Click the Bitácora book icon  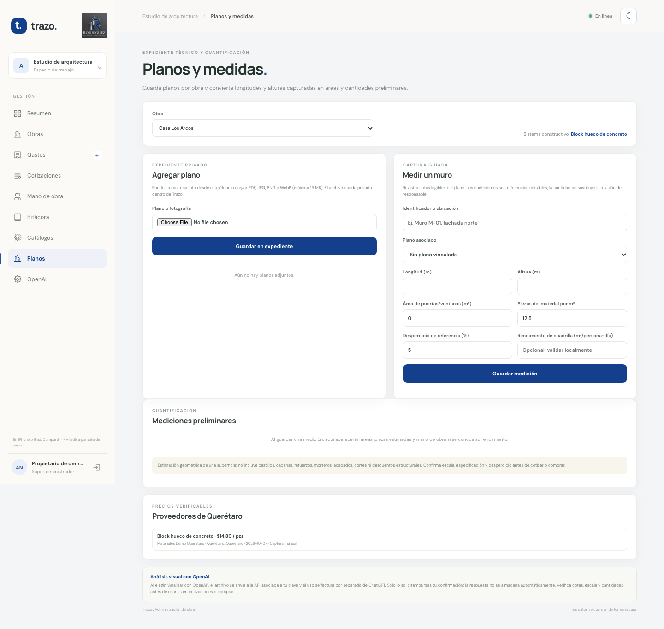[x=18, y=217]
